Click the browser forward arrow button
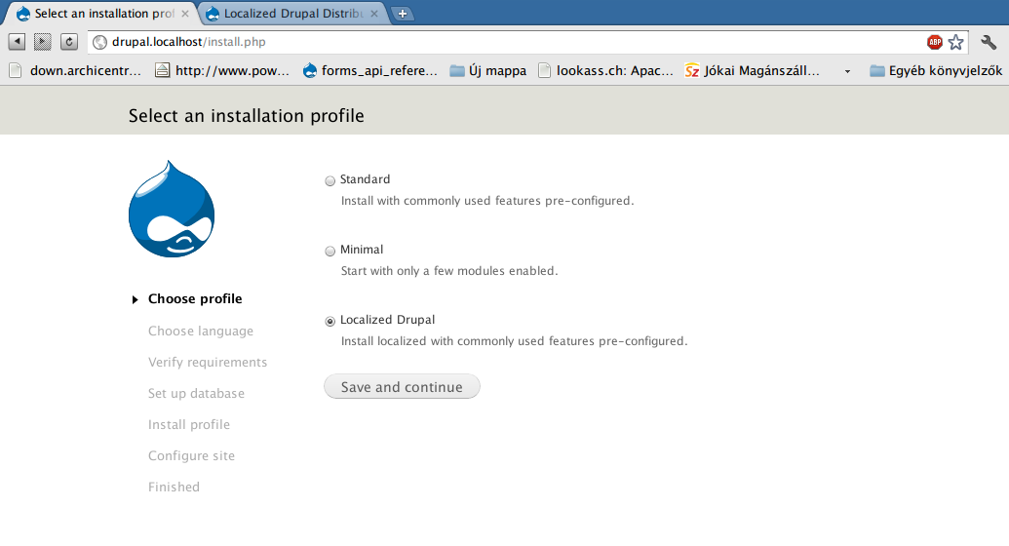The width and height of the screenshot is (1009, 546). [x=43, y=42]
